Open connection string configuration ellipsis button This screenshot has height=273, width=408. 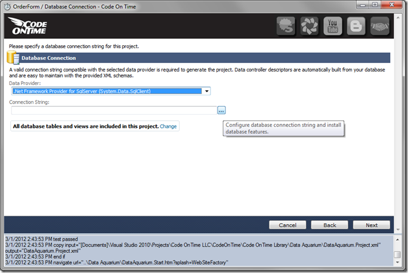221,110
